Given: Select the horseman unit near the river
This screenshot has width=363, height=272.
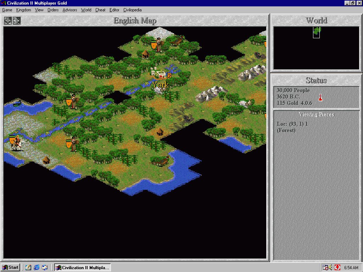Looking at the screenshot, I should coord(16,142).
